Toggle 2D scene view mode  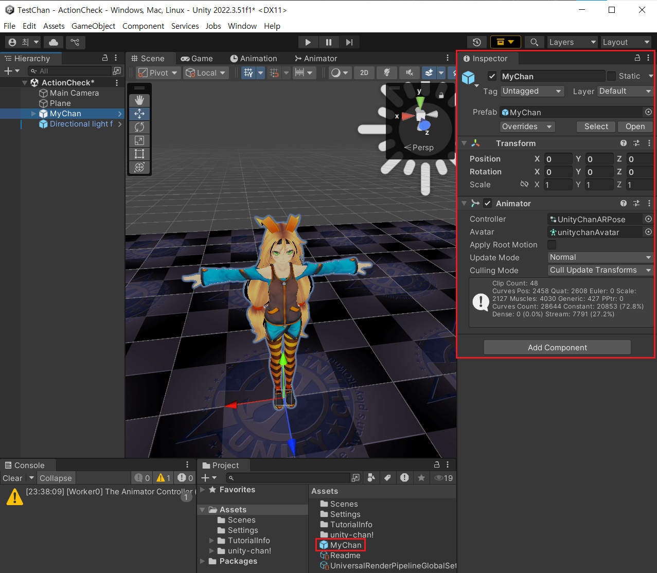(x=364, y=73)
